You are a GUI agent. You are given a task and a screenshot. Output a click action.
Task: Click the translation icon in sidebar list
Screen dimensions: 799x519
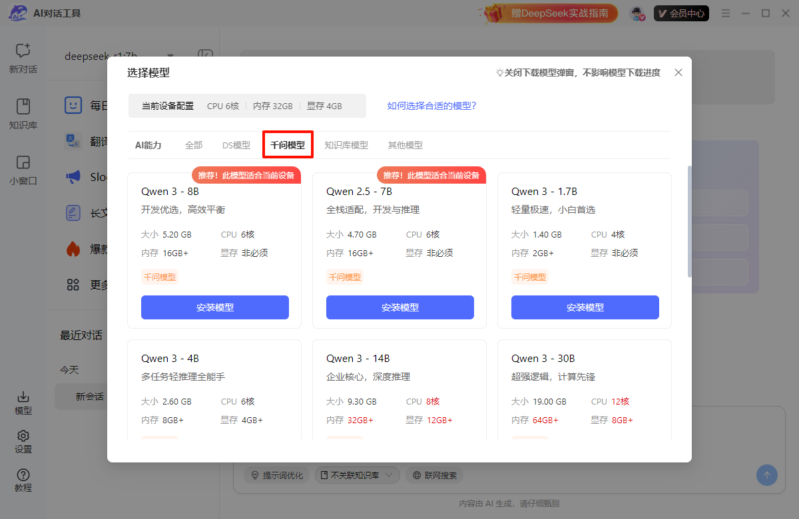pyautogui.click(x=73, y=141)
